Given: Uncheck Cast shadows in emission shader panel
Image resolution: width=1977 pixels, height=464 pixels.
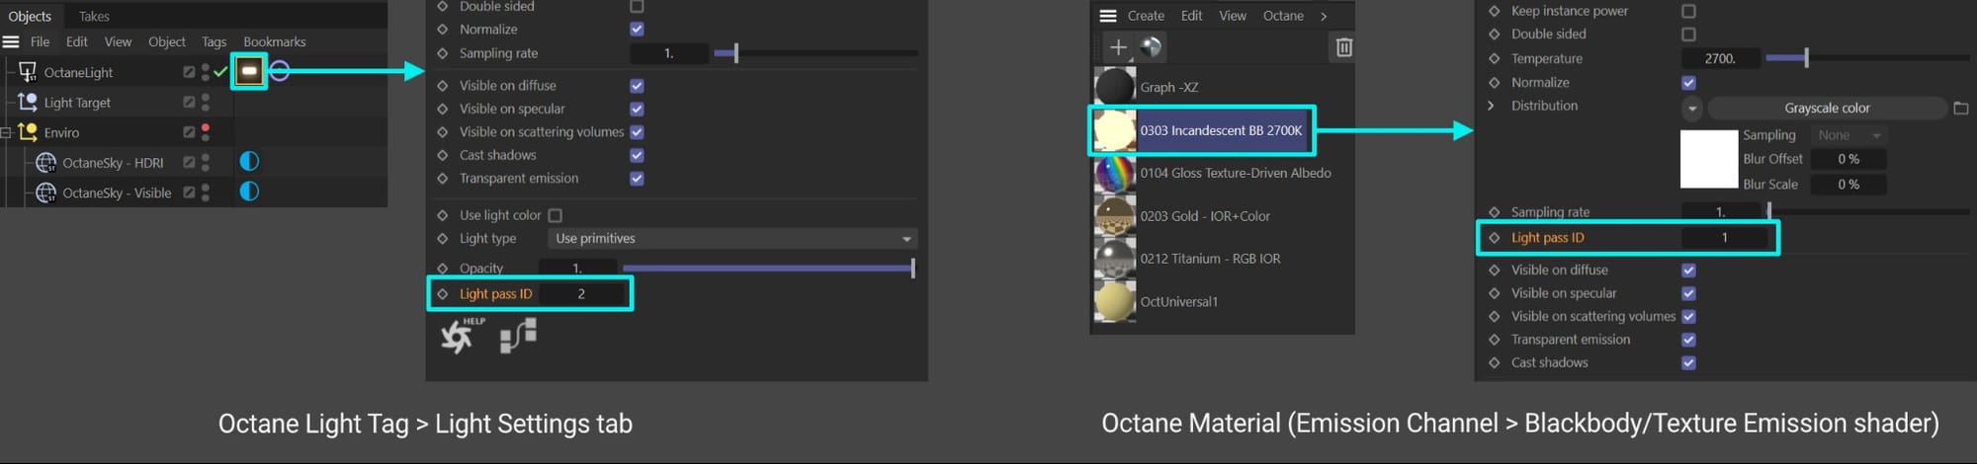Looking at the screenshot, I should 1688,362.
